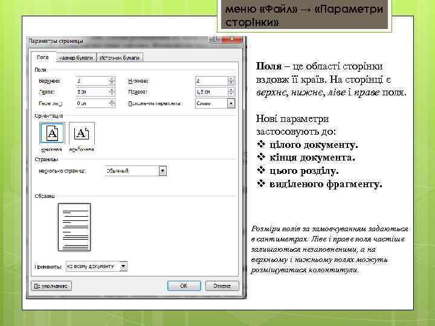Viewport: 435px width, 326px height.
Task: Click the Верхнее margin input field
Action: [92, 81]
